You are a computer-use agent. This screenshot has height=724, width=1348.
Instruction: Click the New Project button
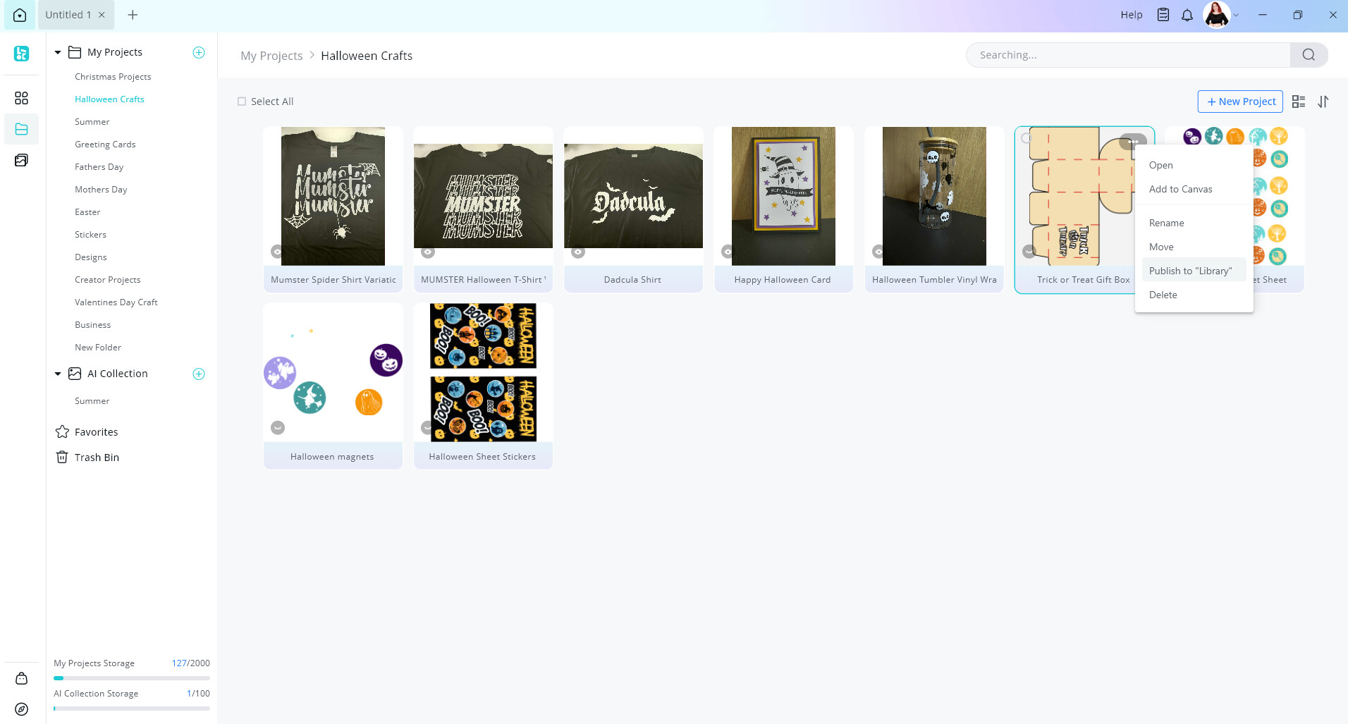[1240, 102]
